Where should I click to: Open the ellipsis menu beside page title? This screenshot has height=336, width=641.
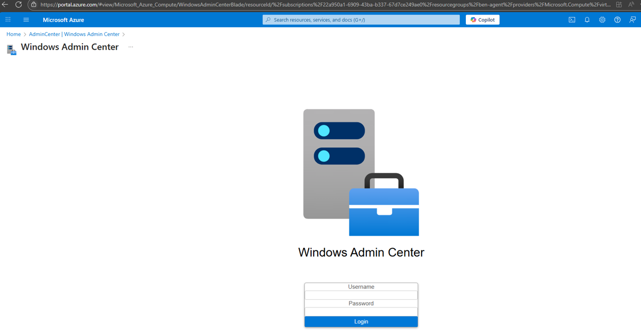[131, 47]
